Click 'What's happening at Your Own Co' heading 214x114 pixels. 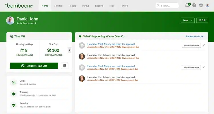(x=104, y=36)
